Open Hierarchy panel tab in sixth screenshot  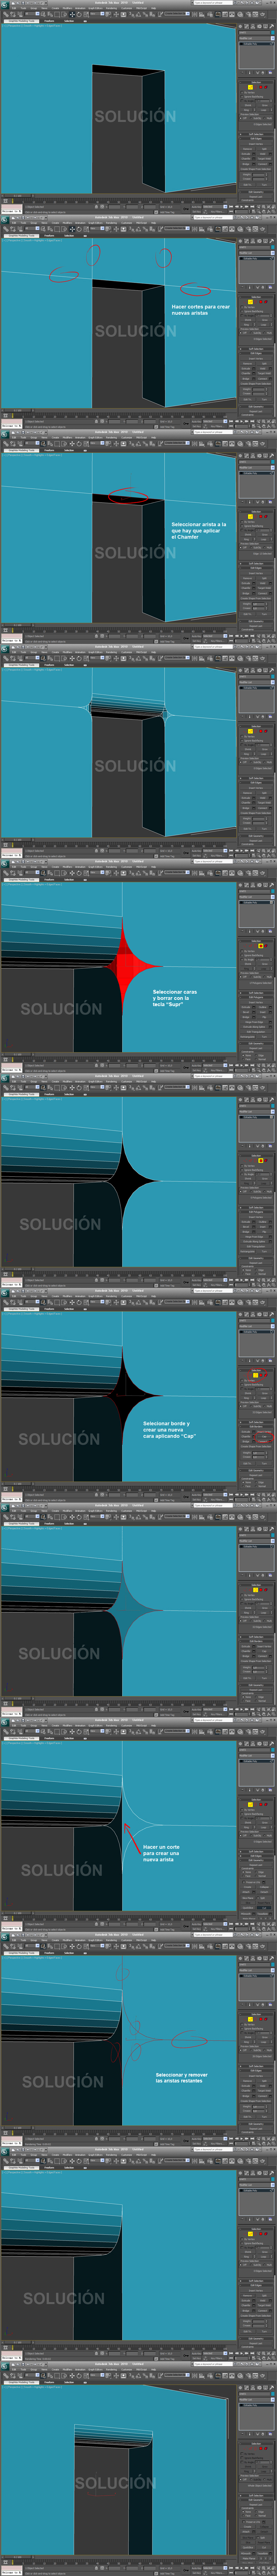(253, 1100)
